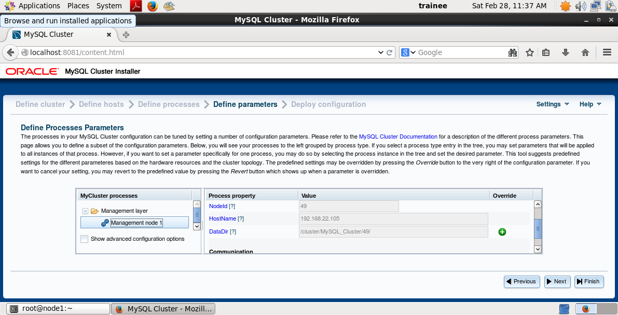Go to the Define hosts step
The height and width of the screenshot is (315, 618).
(x=101, y=104)
